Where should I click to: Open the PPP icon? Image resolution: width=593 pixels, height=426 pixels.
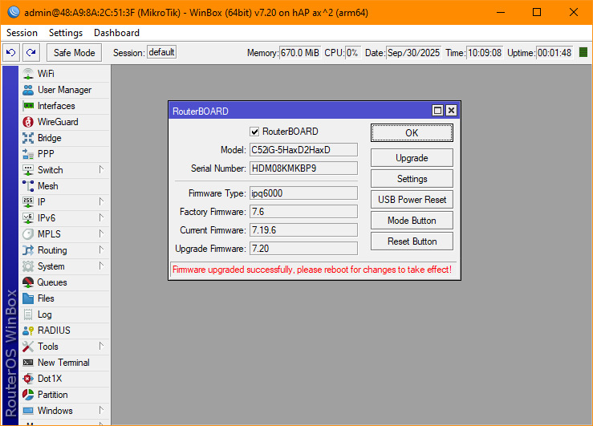pos(28,154)
